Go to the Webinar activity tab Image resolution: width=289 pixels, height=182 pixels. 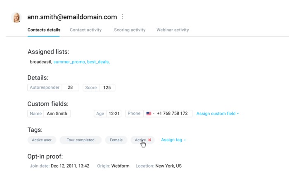[x=173, y=30]
